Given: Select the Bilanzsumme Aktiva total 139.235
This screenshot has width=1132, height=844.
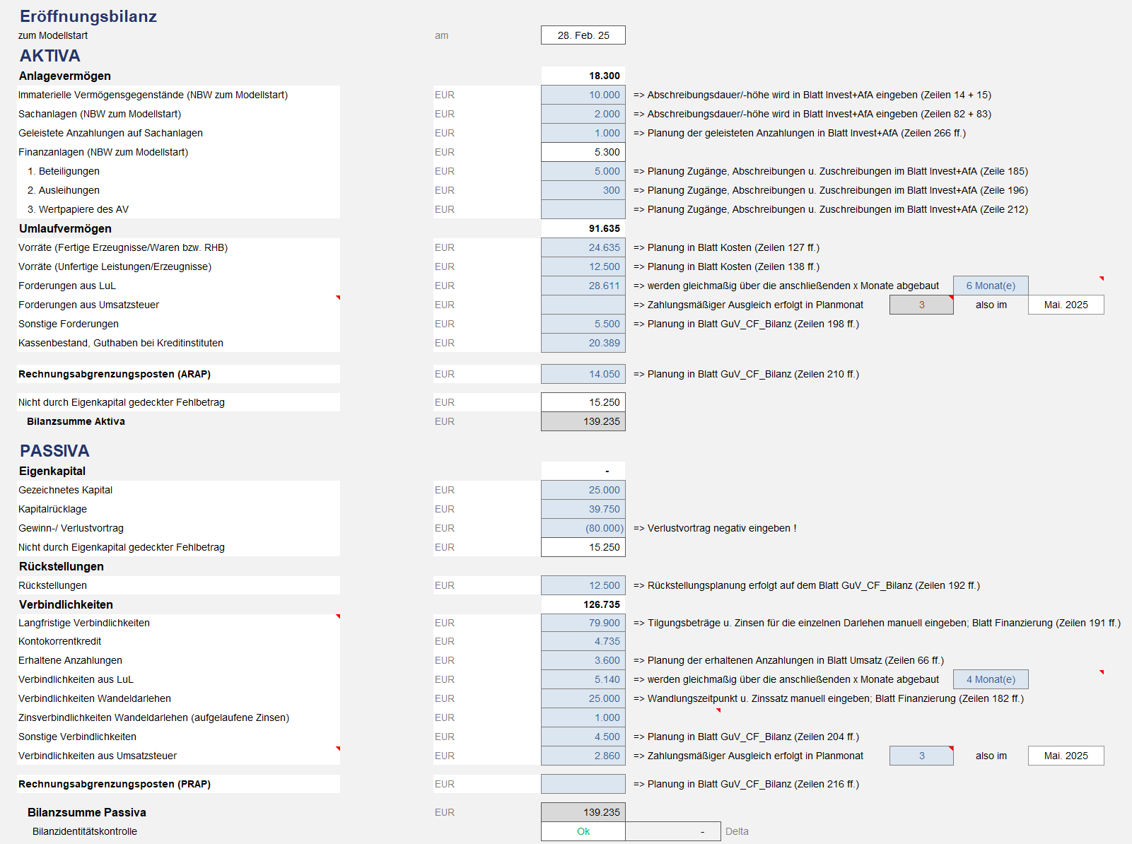Looking at the screenshot, I should (583, 421).
